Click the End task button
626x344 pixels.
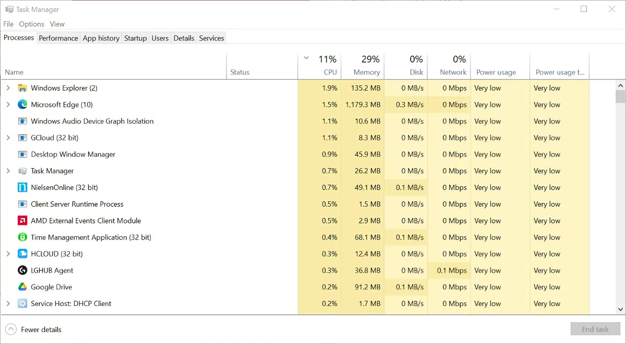[595, 329]
